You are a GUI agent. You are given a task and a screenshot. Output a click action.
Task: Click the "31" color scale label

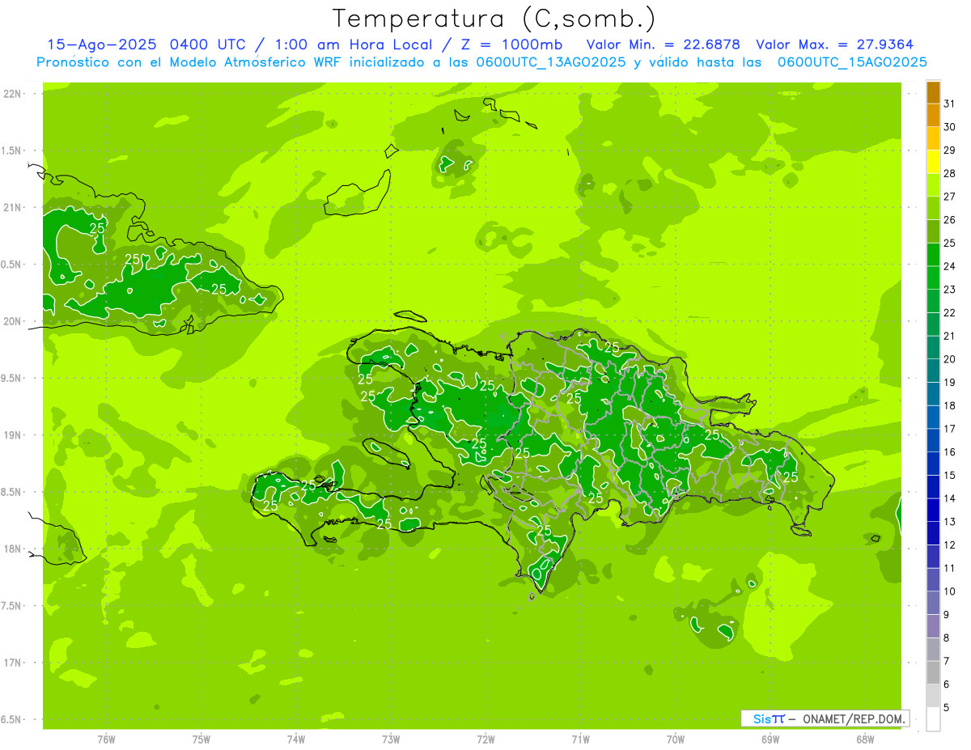point(949,104)
